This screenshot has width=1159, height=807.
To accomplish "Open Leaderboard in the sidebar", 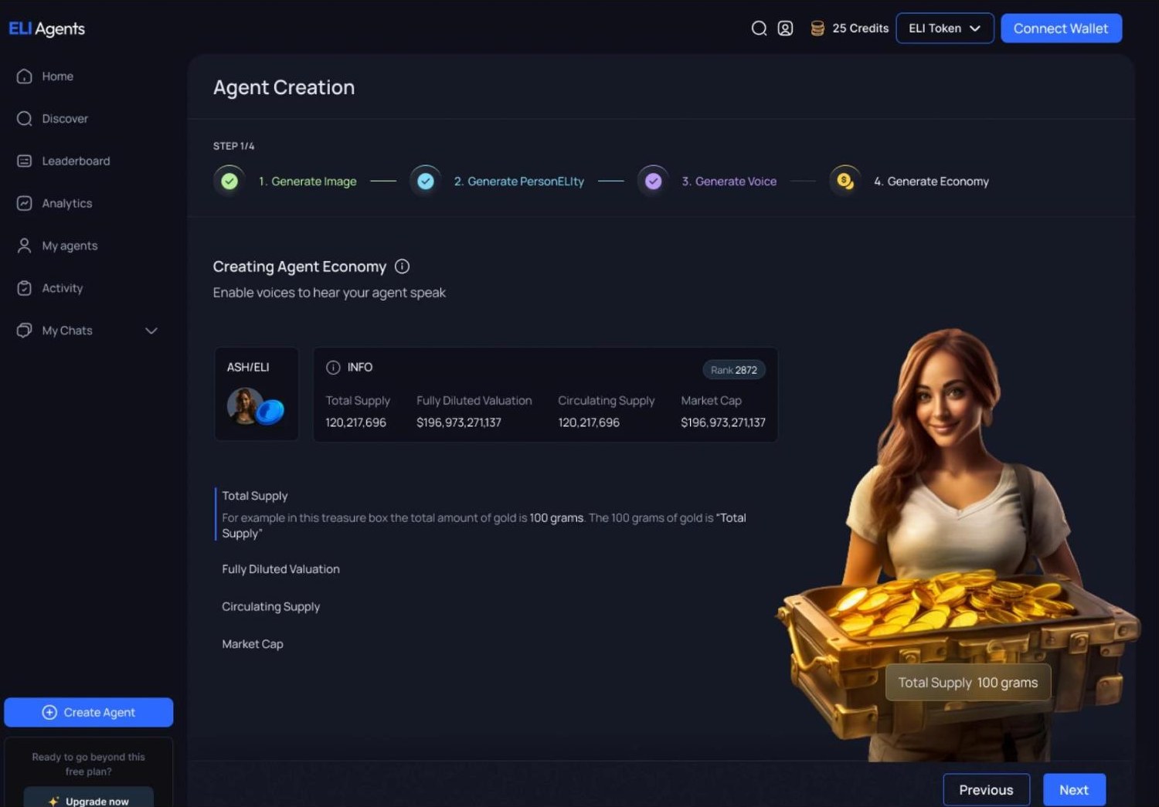I will pos(76,161).
